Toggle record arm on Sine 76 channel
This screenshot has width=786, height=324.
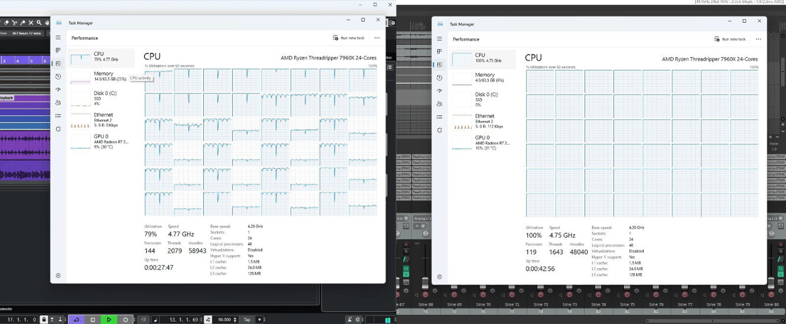click(656, 295)
